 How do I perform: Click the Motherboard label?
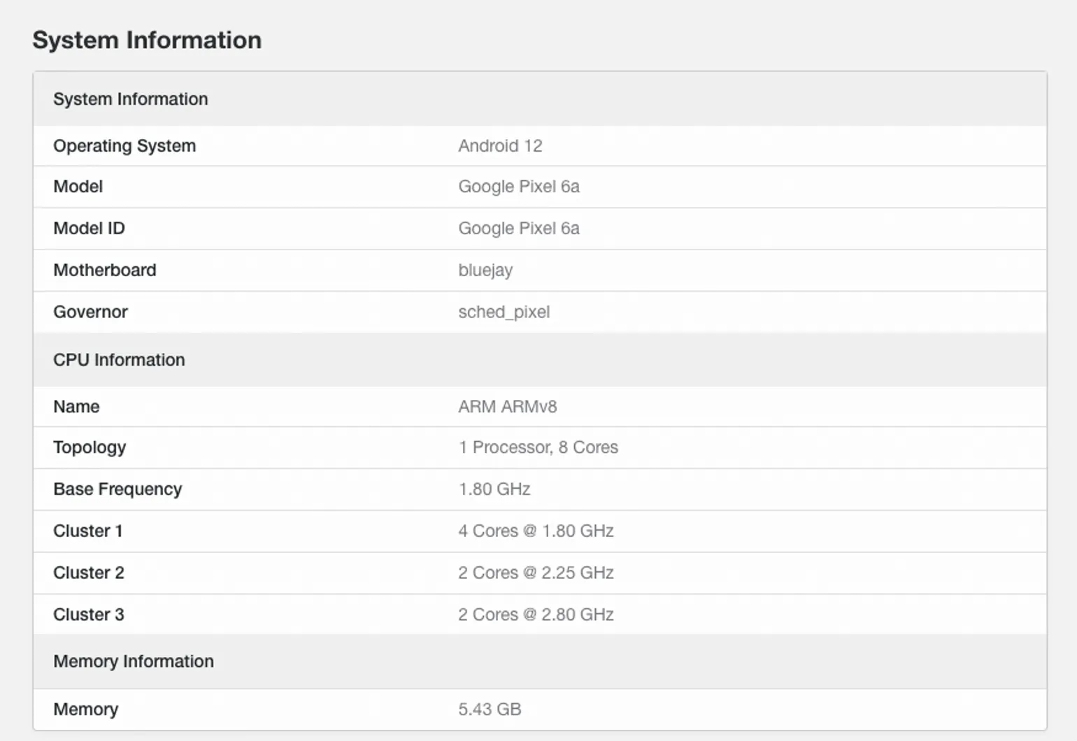[x=105, y=271]
